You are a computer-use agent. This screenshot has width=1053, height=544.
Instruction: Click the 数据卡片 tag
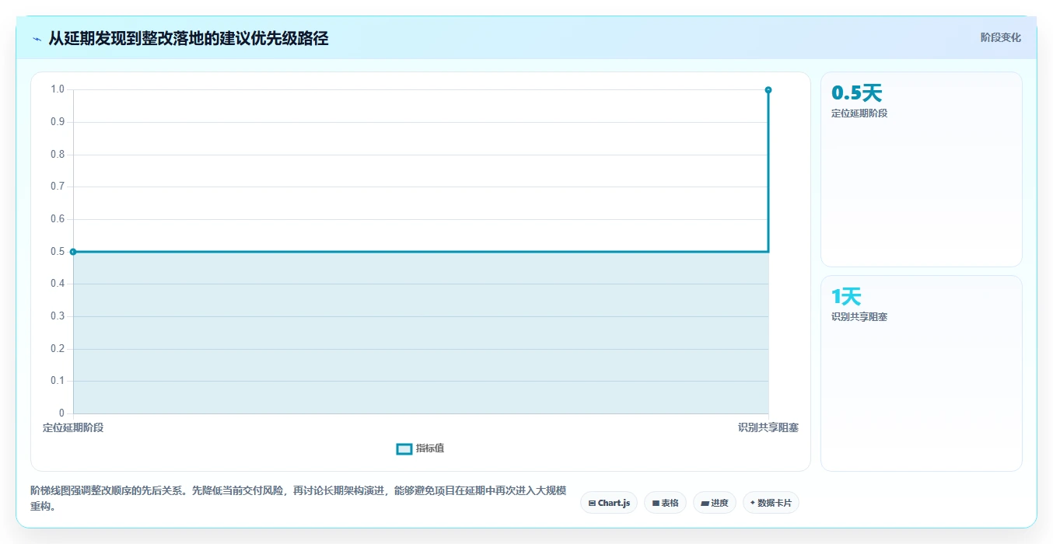click(771, 503)
